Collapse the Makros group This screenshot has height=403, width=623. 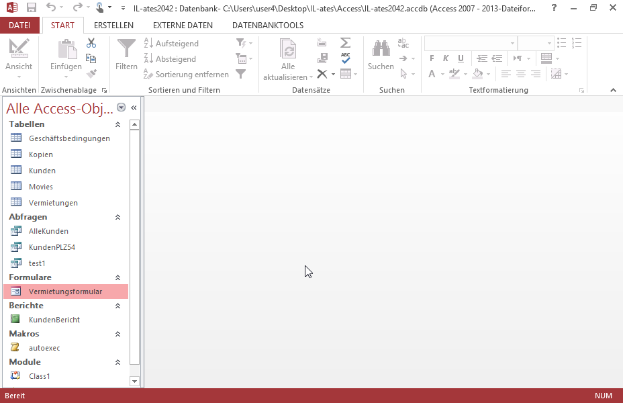[x=117, y=334]
